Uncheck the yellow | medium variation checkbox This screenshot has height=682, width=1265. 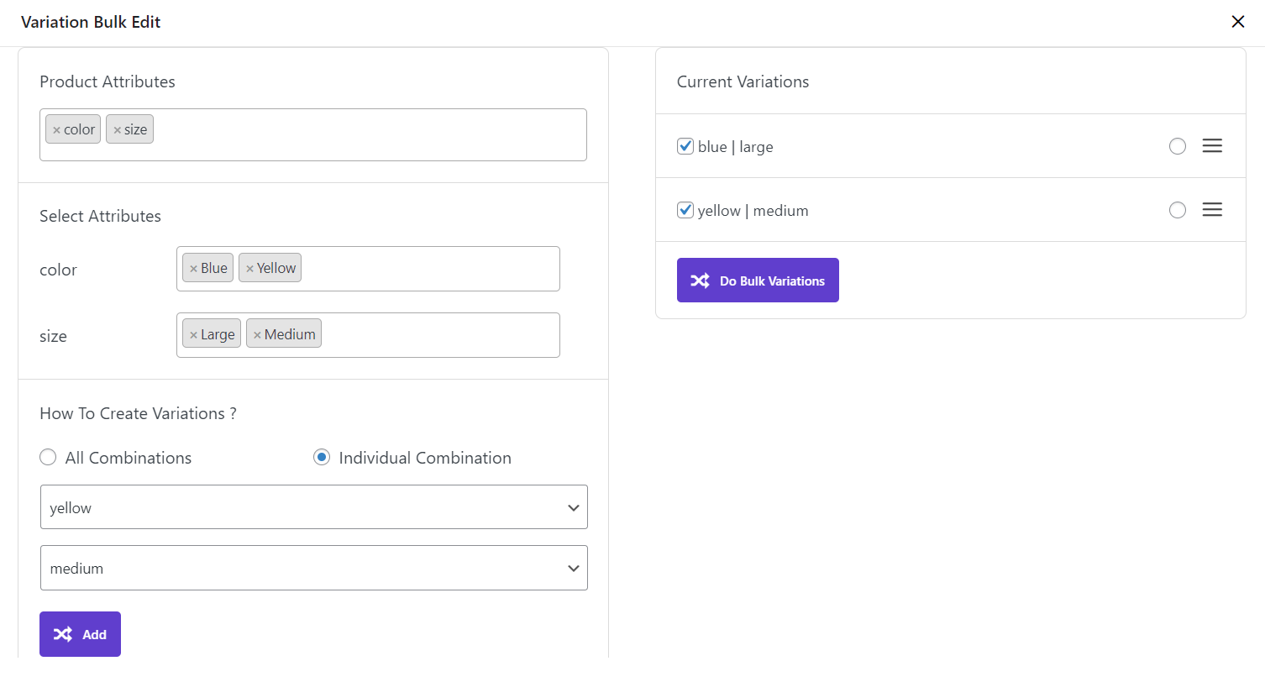point(685,210)
